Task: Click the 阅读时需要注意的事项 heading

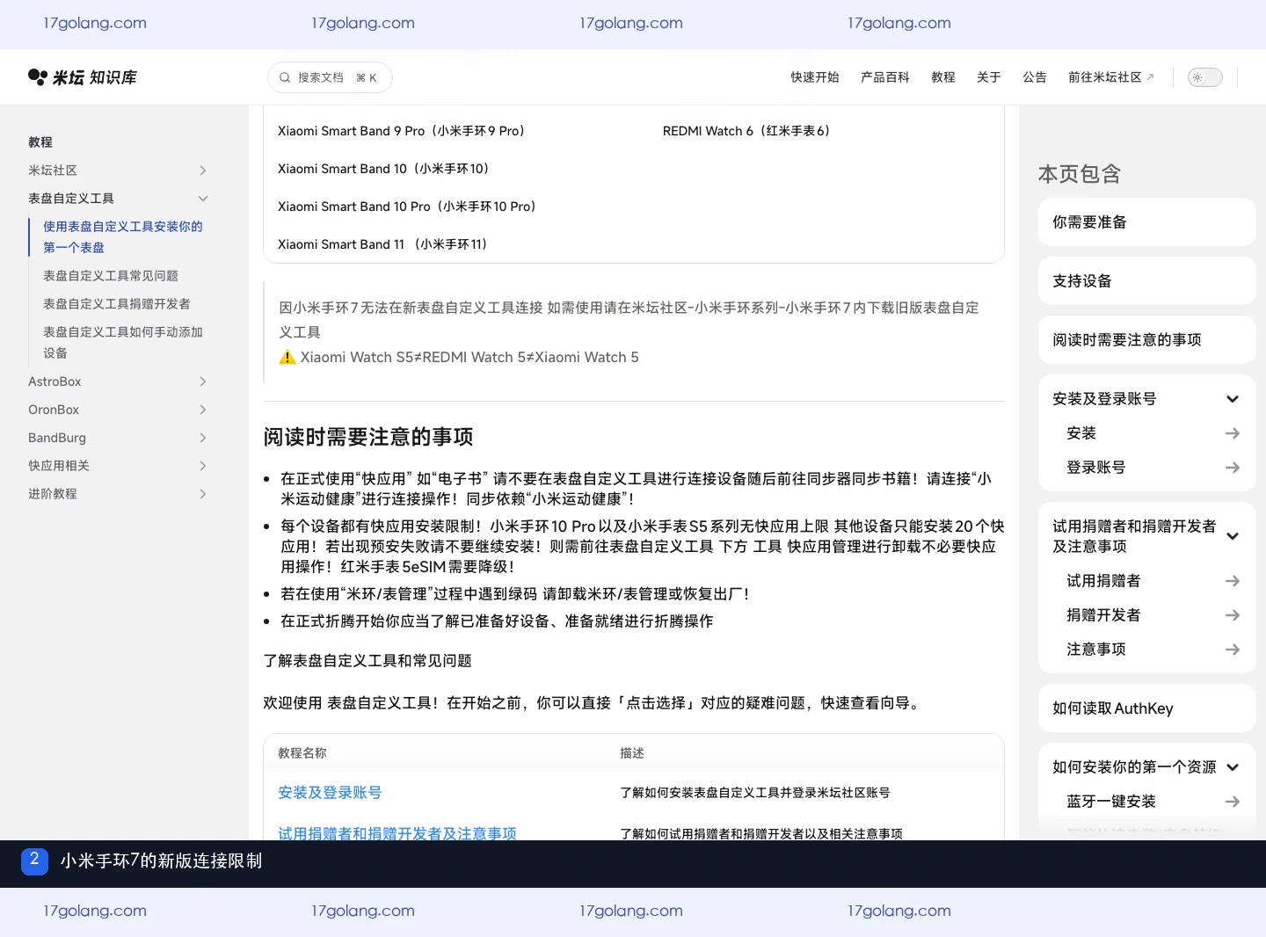Action: point(368,437)
